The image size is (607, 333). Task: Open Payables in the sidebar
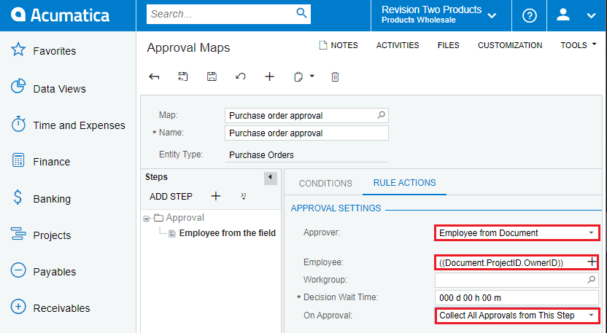[x=55, y=272]
